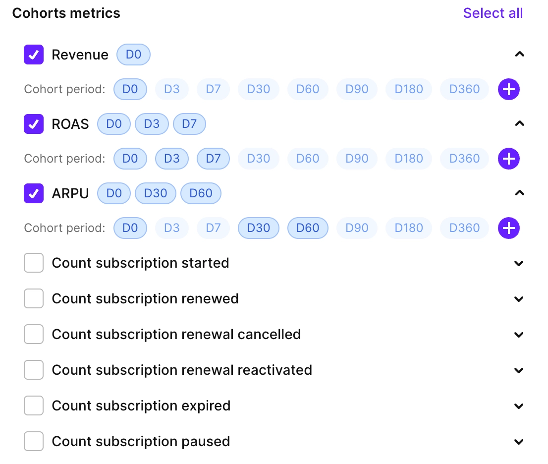548x464 pixels.
Task: Select the D90 period for ROAS
Action: point(357,159)
